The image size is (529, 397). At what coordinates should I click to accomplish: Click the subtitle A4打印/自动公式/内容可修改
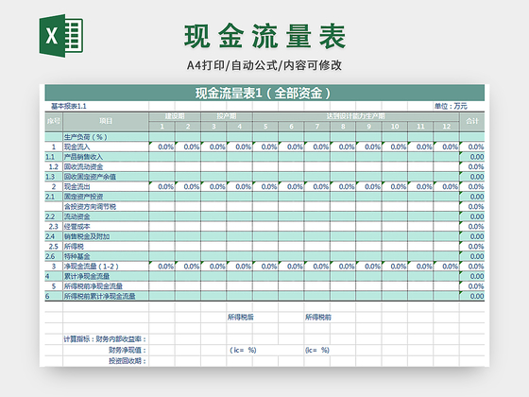(264, 65)
